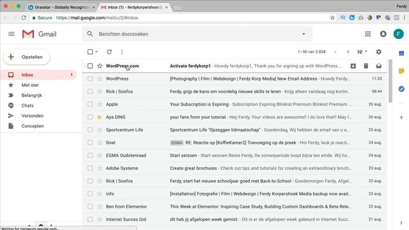The height and width of the screenshot is (230, 409).
Task: Open Your Subscription is Expiring email
Action: (x=235, y=104)
